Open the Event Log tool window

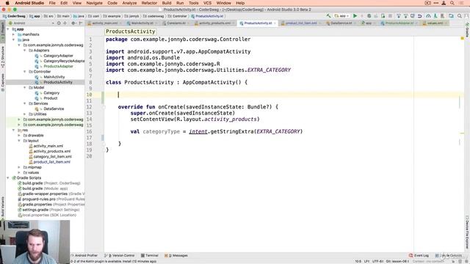point(419,256)
